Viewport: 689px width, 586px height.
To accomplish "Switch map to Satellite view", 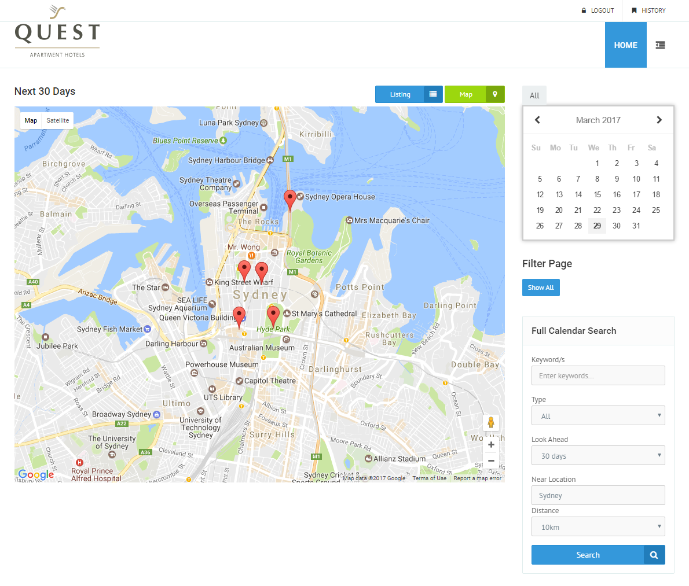I will [x=58, y=120].
